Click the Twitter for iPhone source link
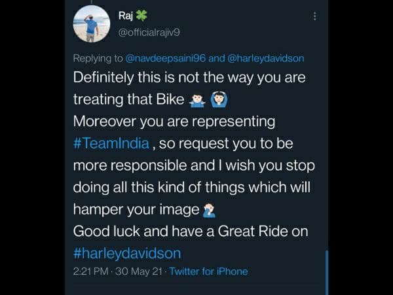 pos(208,271)
